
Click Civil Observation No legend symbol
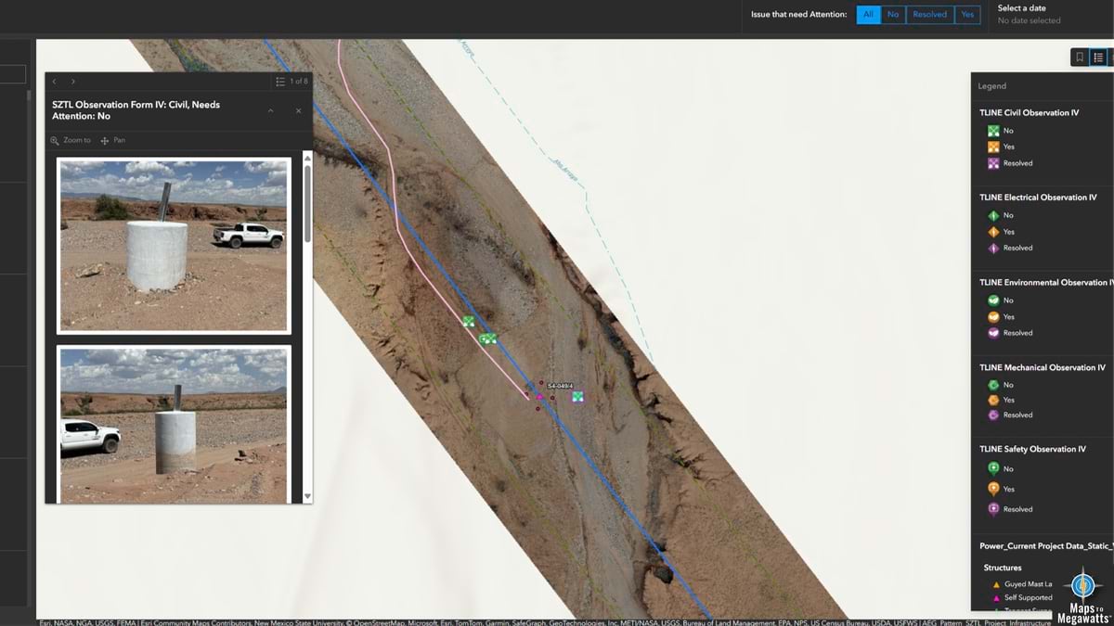pos(993,131)
